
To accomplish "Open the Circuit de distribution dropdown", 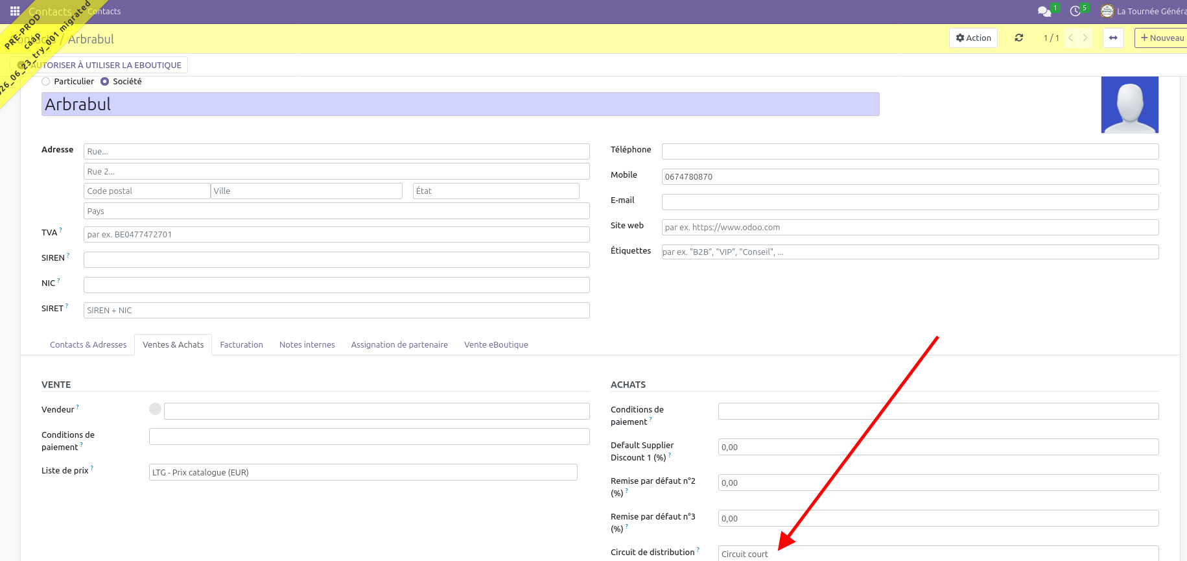I will (x=938, y=553).
